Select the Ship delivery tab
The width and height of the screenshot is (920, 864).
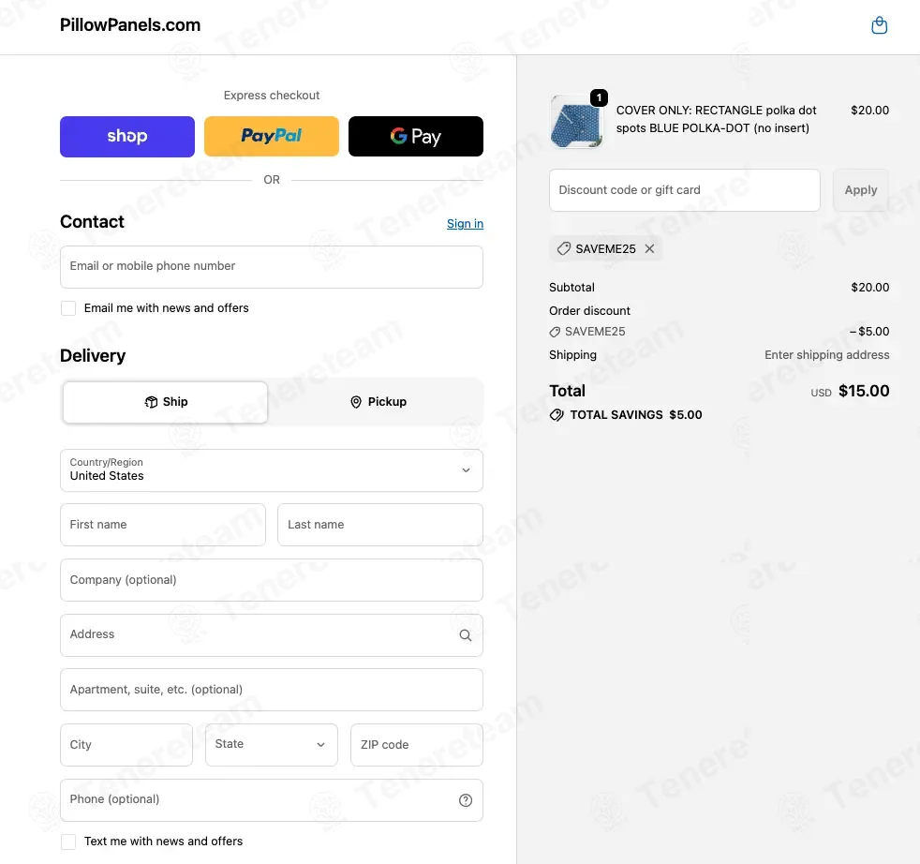click(166, 402)
